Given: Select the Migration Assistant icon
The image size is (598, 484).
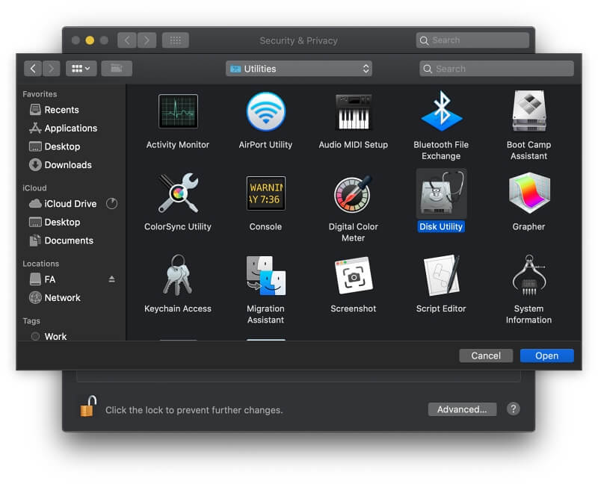Looking at the screenshot, I should click(x=266, y=276).
